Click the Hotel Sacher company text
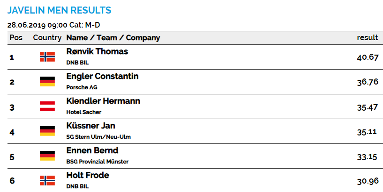Image resolution: width=383 pixels, height=192 pixels. click(84, 112)
